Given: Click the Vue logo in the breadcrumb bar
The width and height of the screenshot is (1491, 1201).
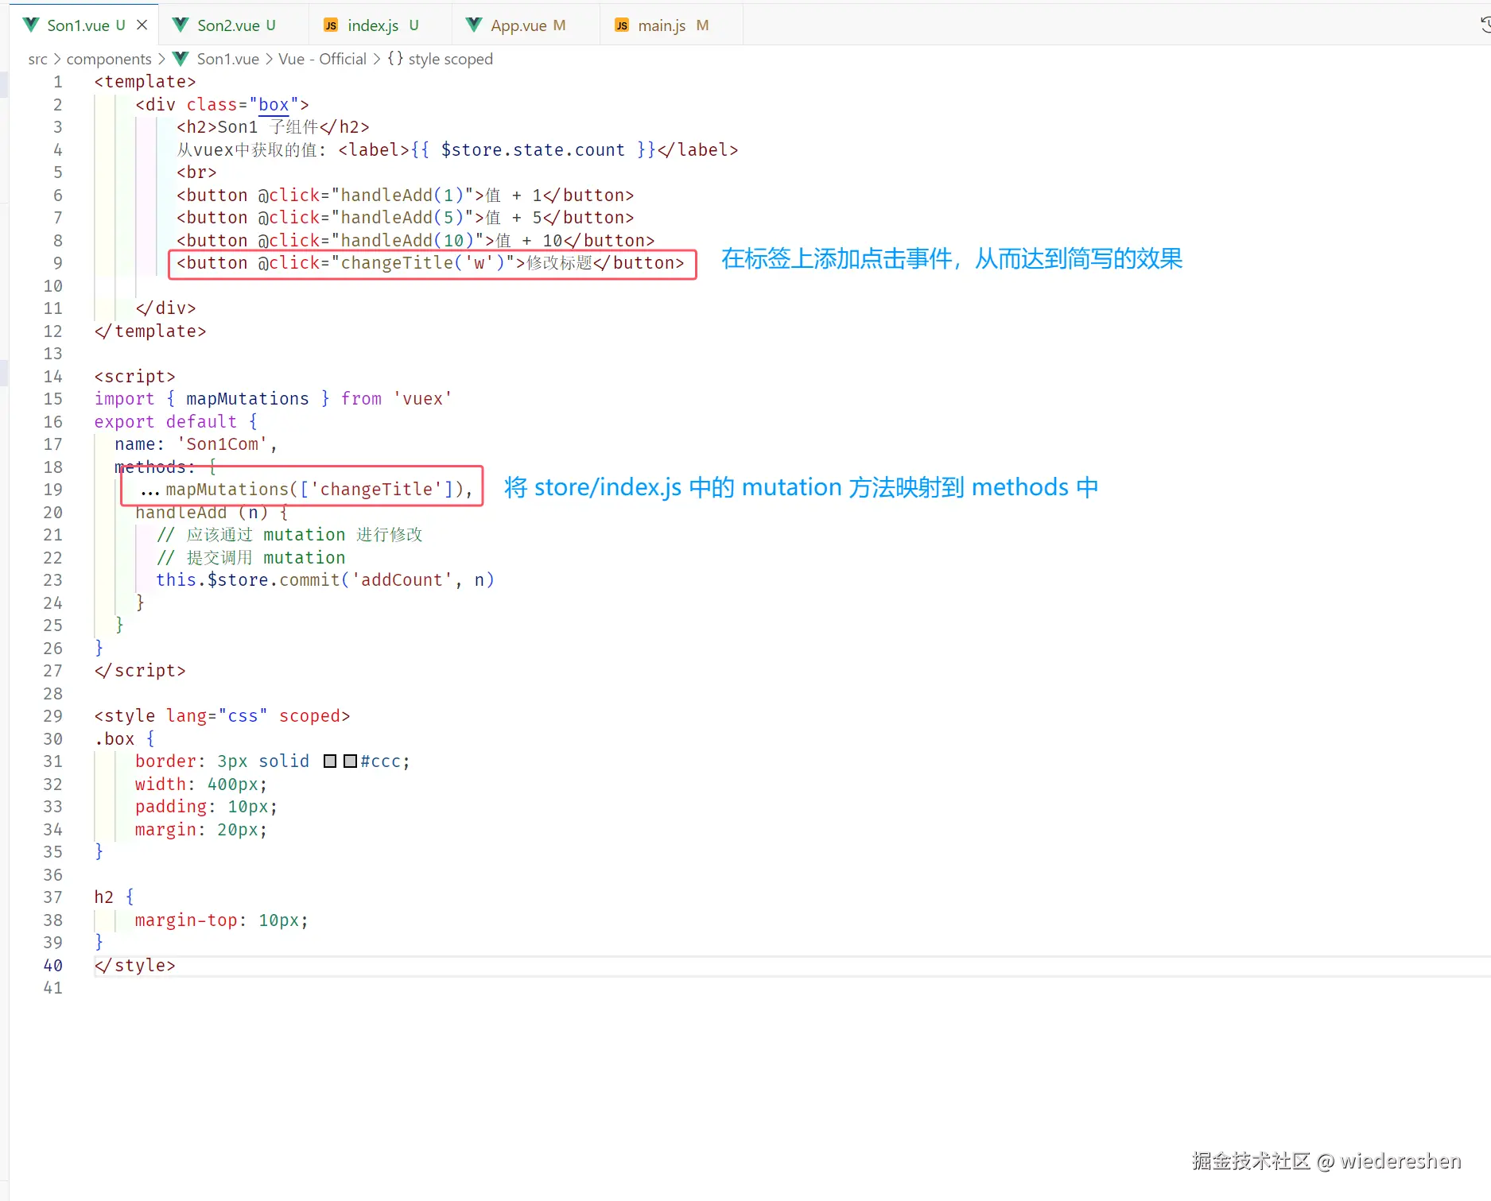Looking at the screenshot, I should (180, 58).
